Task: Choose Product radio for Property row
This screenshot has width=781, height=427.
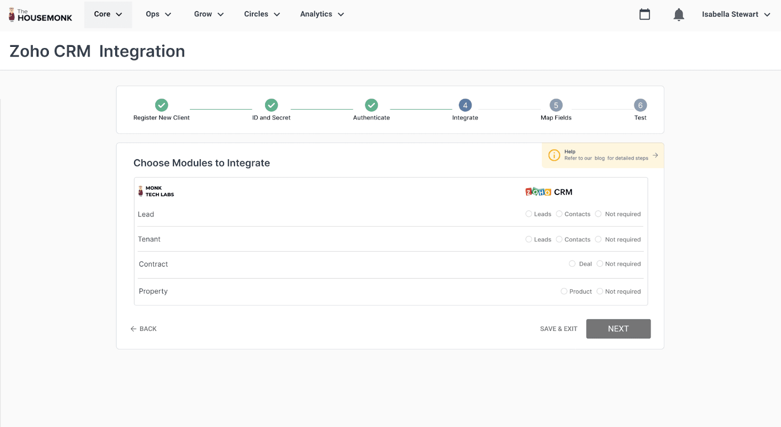Action: pos(564,291)
